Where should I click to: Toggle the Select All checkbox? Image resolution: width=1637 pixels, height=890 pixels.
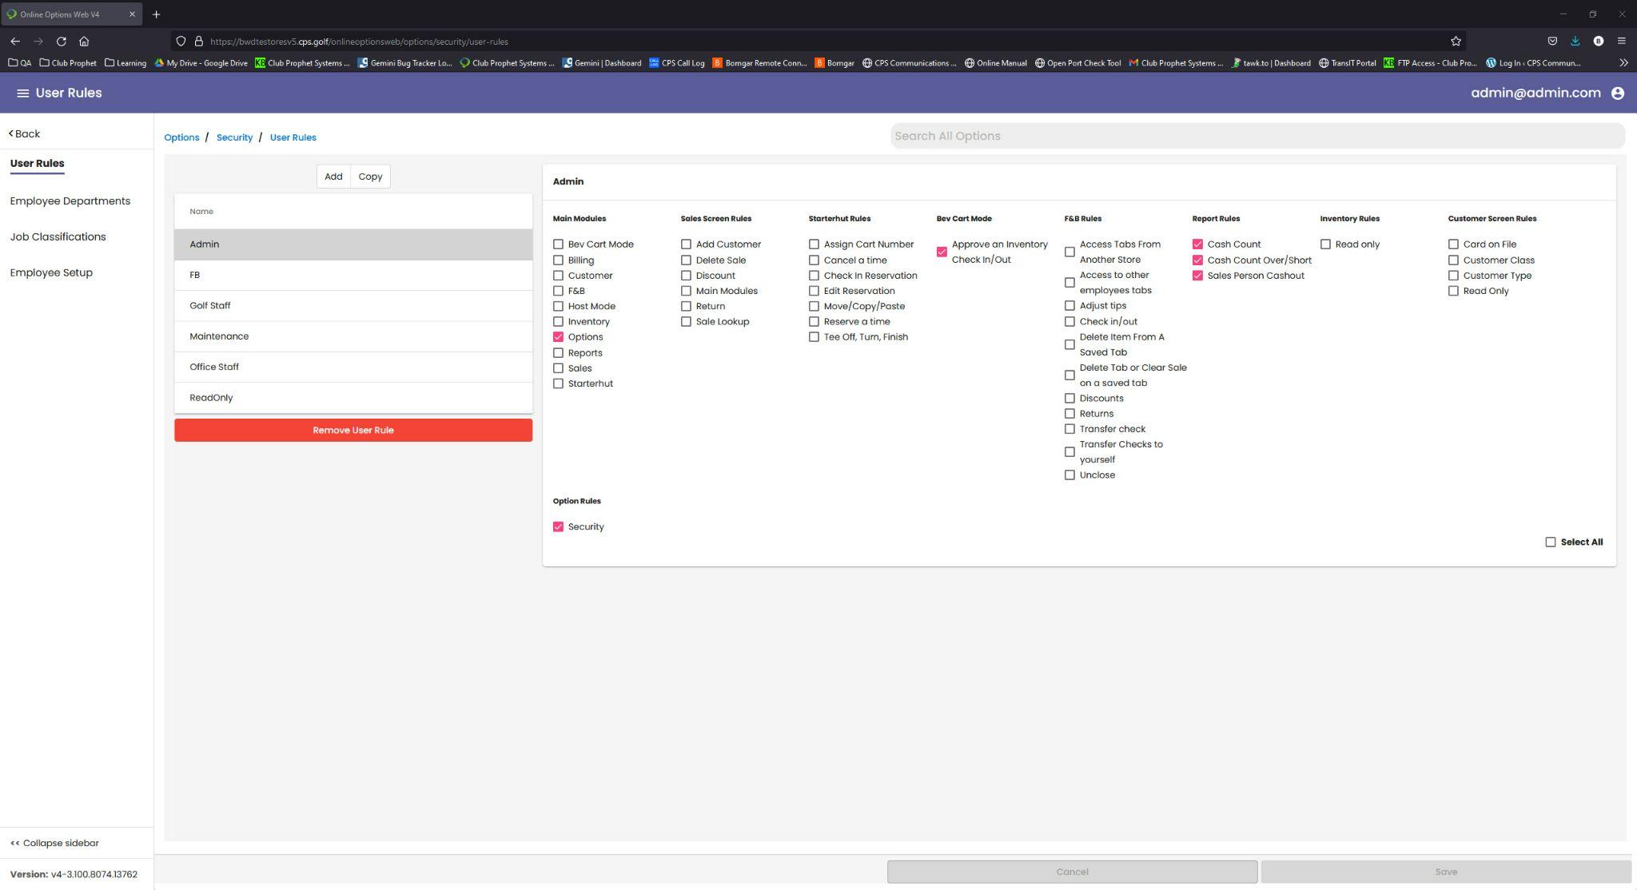tap(1551, 542)
